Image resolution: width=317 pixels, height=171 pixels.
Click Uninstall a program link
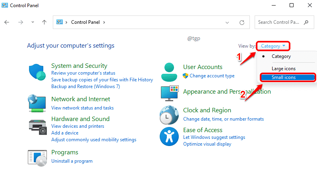[x=72, y=161]
